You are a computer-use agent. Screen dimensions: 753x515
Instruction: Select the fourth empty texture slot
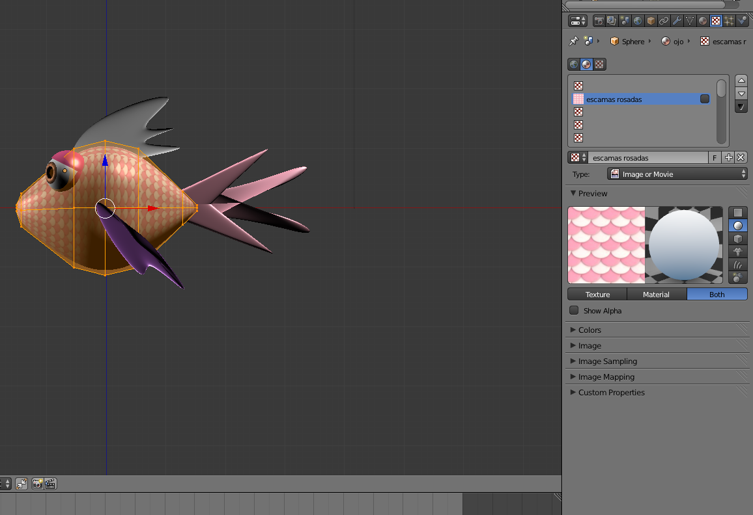(x=641, y=125)
